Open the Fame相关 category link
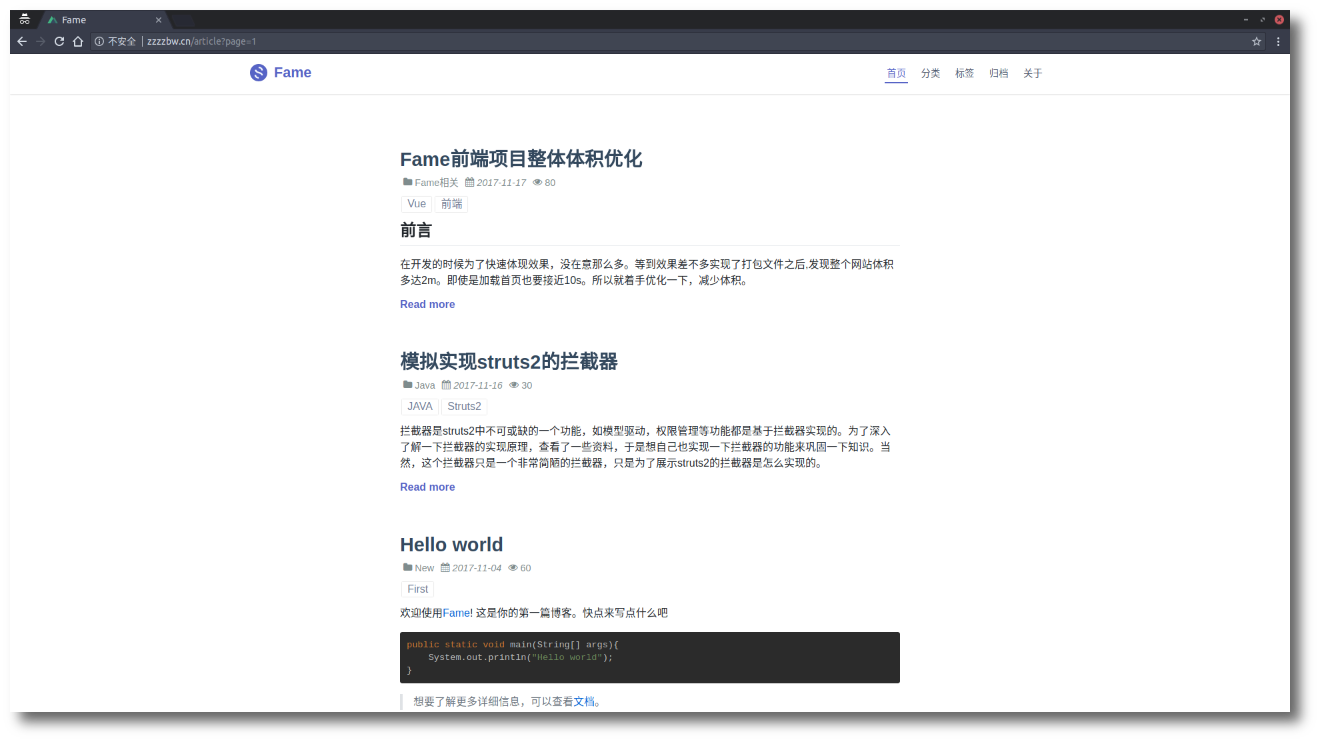Image resolution: width=1320 pixels, height=742 pixels. [x=436, y=183]
